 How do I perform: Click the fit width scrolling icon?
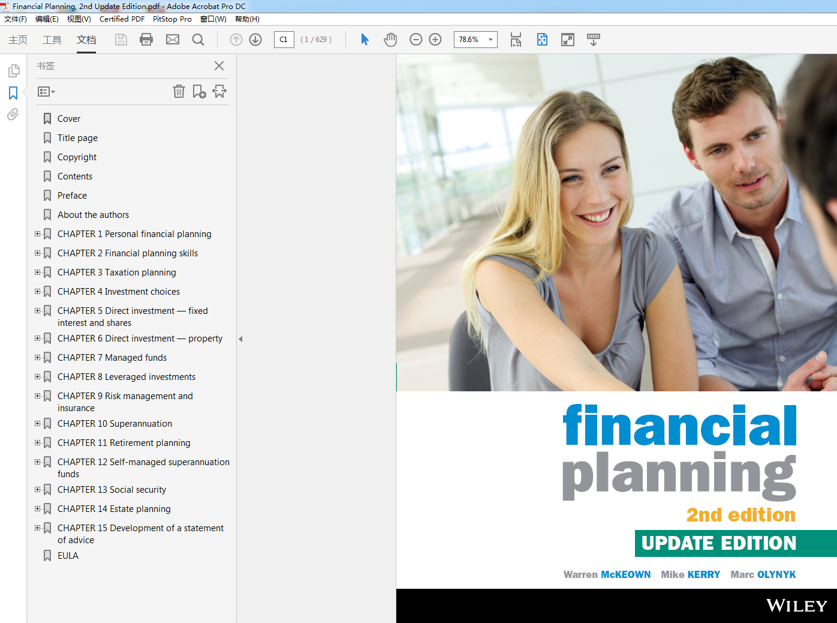516,40
